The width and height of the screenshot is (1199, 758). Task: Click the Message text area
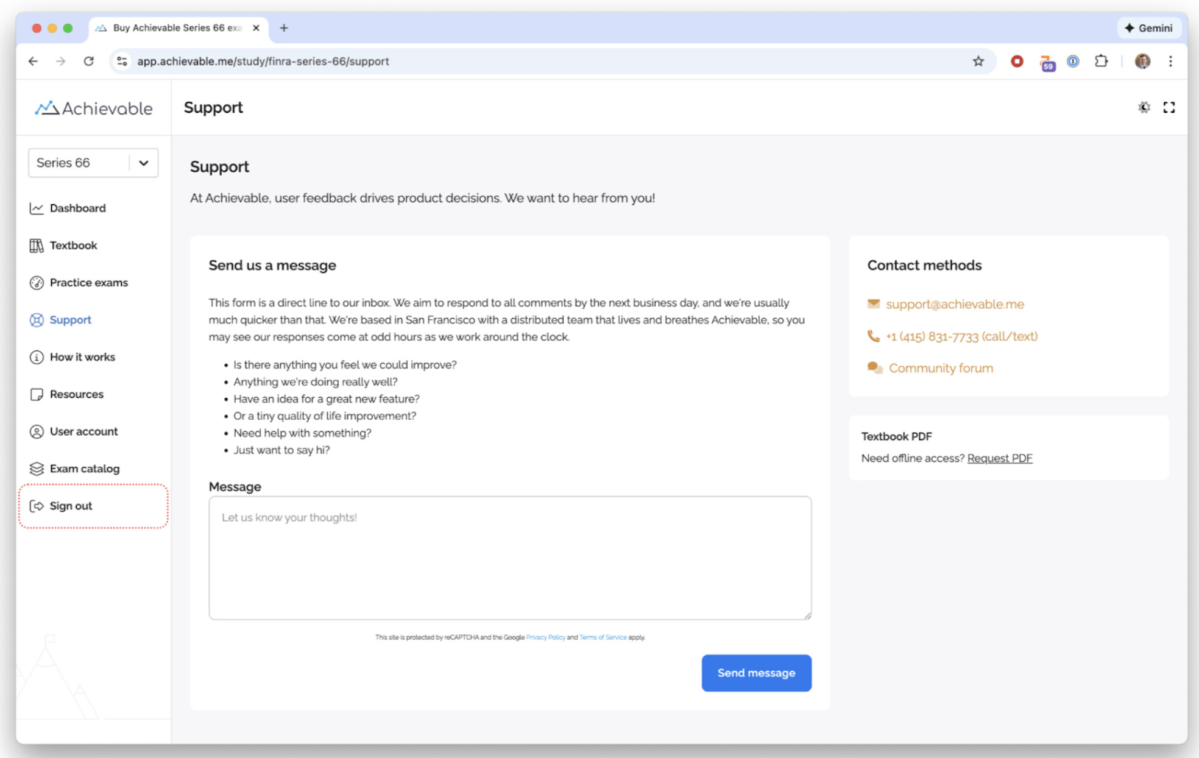pos(509,558)
